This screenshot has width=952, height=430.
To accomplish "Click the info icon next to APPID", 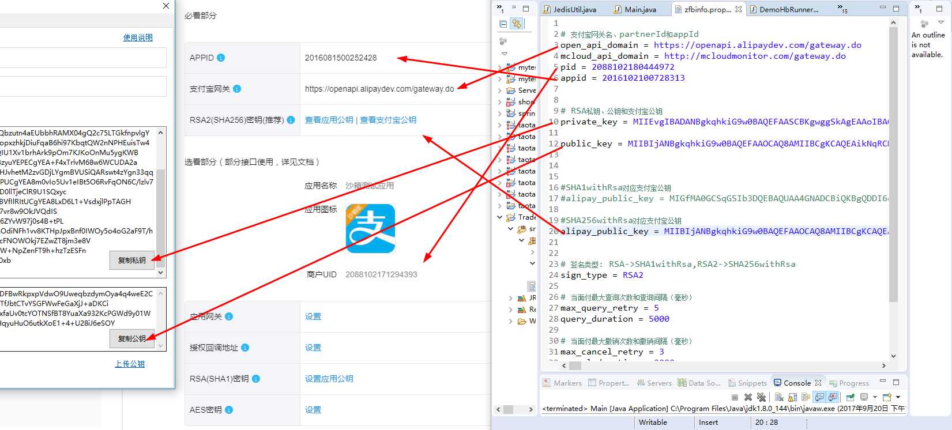I will tap(221, 58).
